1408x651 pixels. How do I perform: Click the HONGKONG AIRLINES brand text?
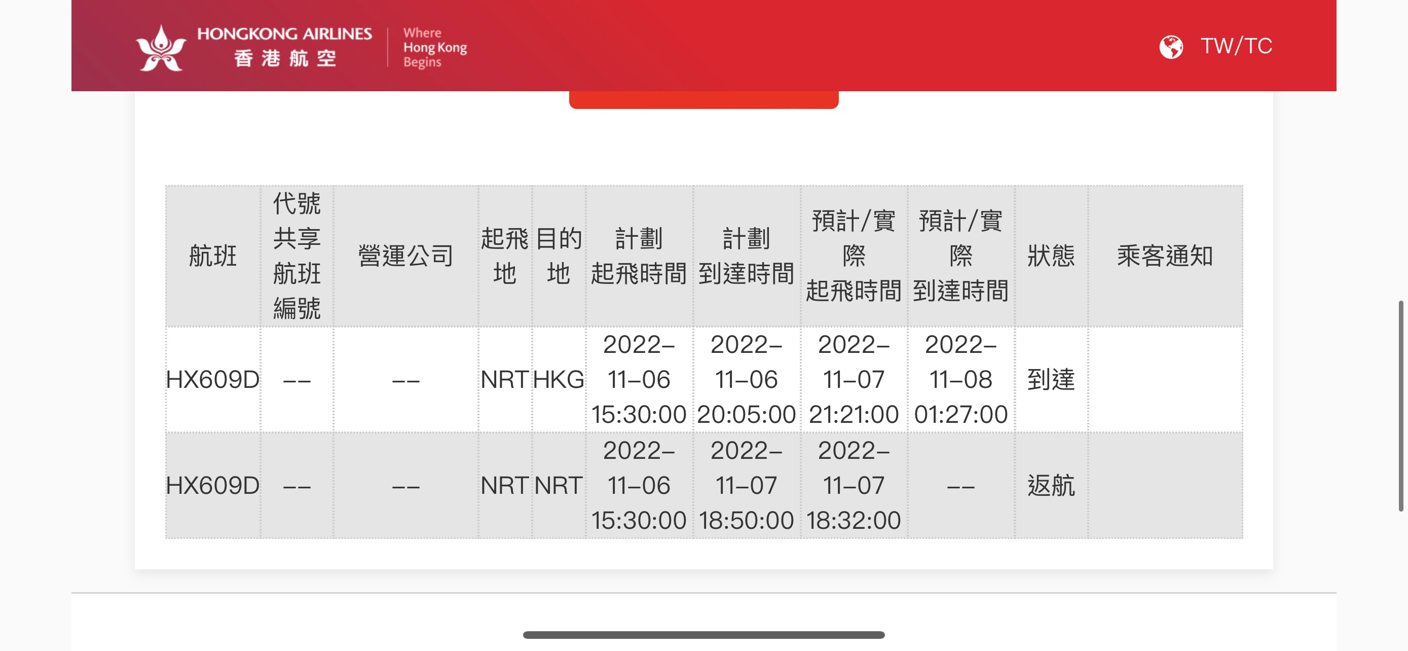pyautogui.click(x=284, y=34)
